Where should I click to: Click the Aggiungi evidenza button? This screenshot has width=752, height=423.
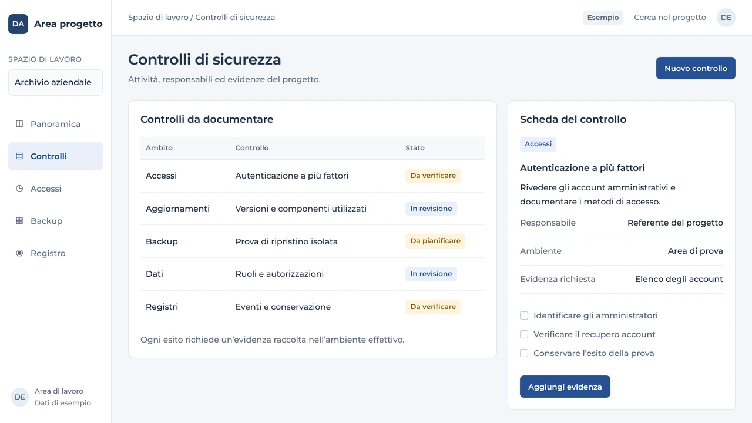[565, 387]
